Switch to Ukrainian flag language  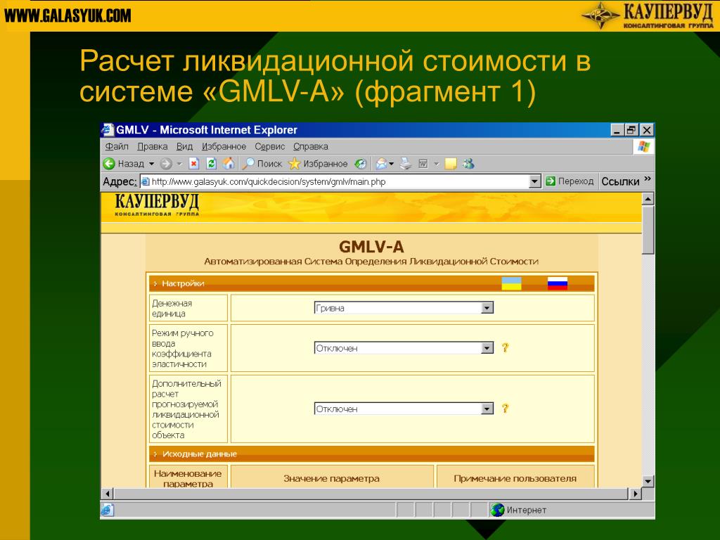coord(511,283)
